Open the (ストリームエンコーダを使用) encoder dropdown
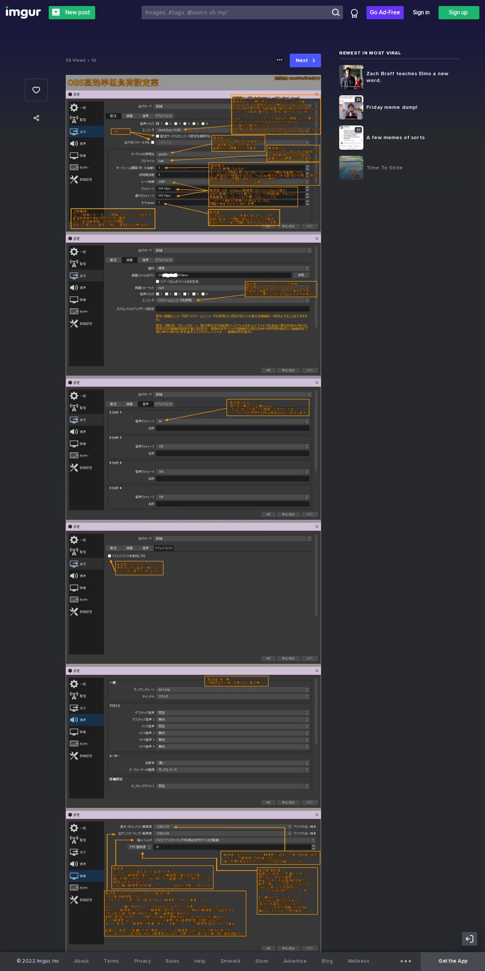Image resolution: width=485 pixels, height=971 pixels. [x=233, y=300]
